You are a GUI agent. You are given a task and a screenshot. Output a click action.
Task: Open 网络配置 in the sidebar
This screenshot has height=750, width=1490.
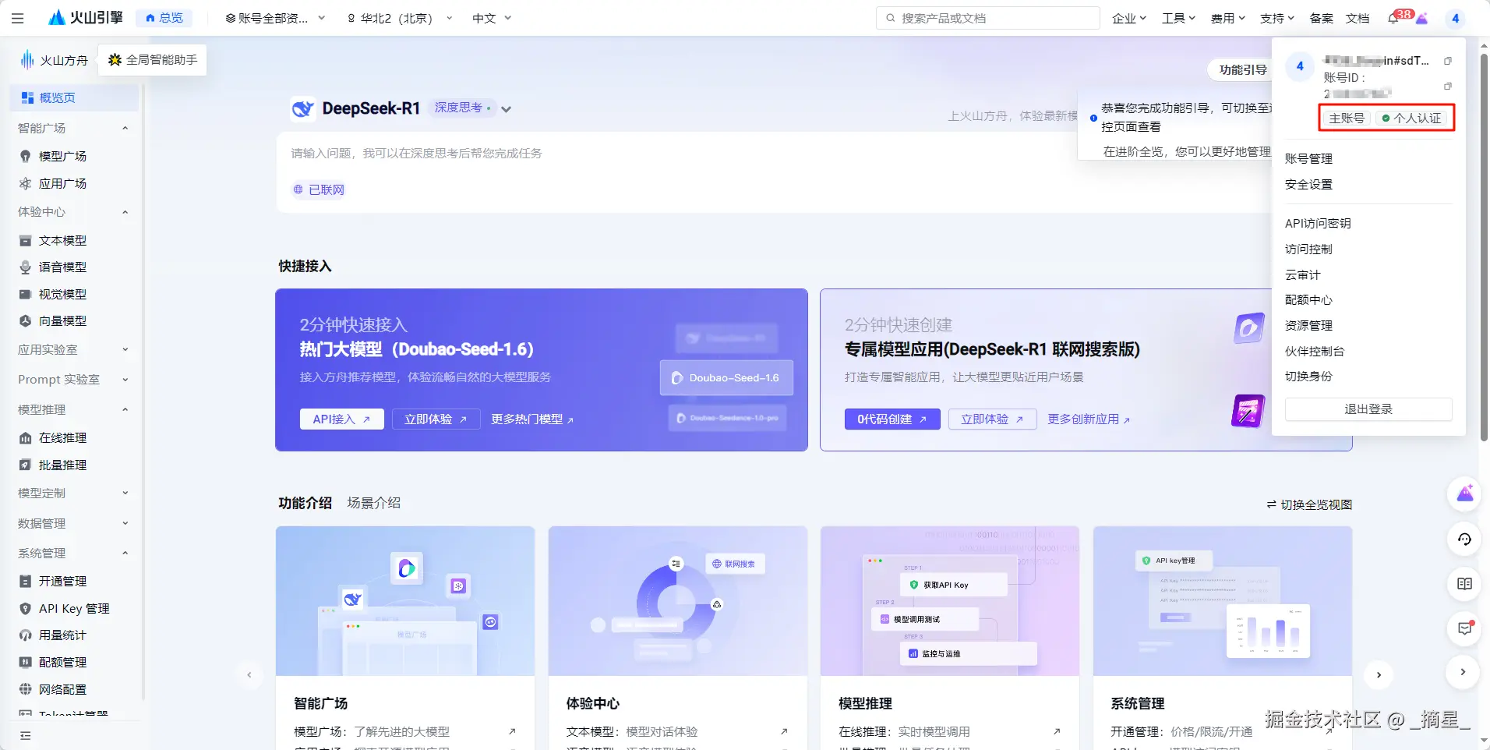63,689
